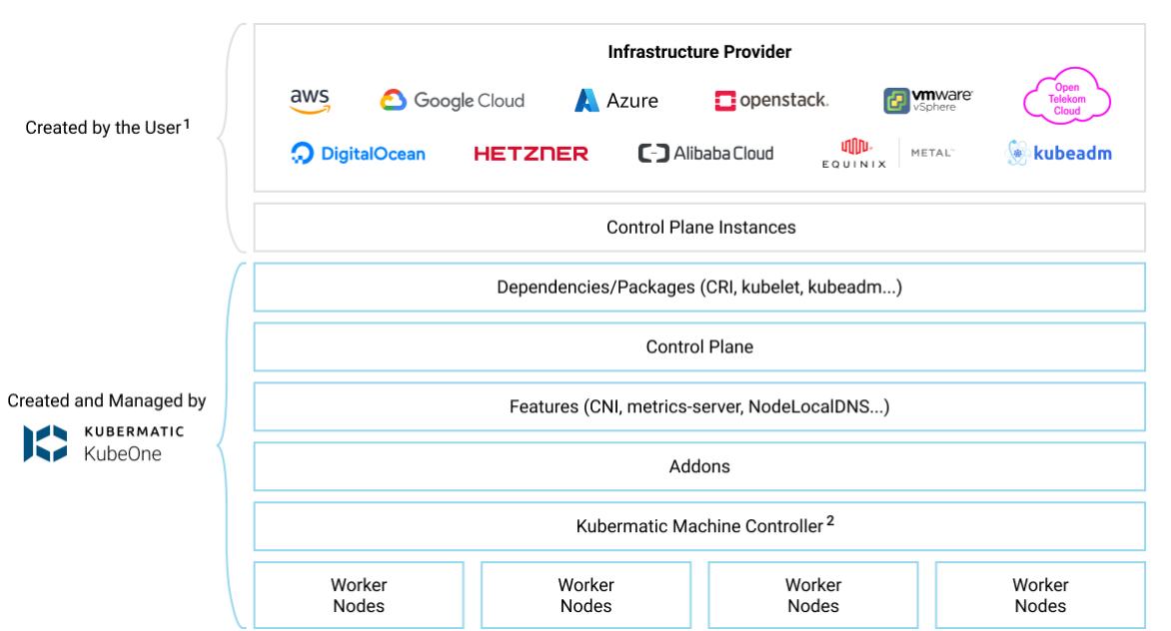Select the Google Cloud logo
This screenshot has height=631, width=1171.
click(x=452, y=100)
